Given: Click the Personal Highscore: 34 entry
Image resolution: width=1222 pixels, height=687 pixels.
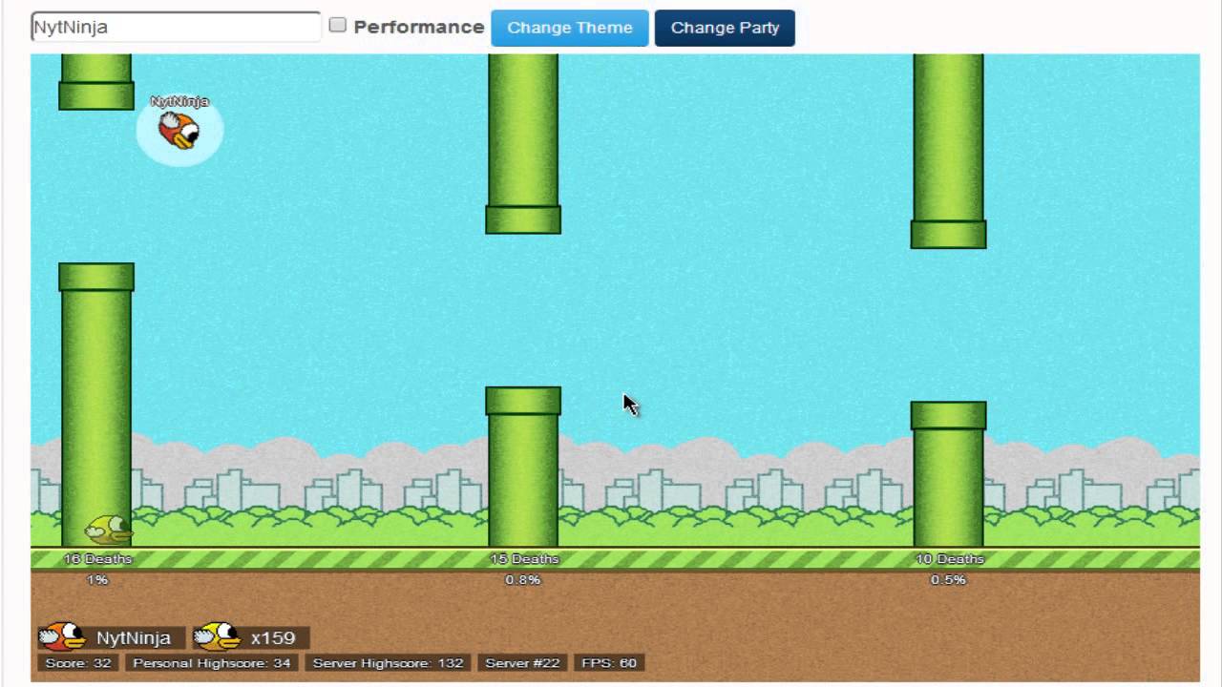Looking at the screenshot, I should point(212,663).
